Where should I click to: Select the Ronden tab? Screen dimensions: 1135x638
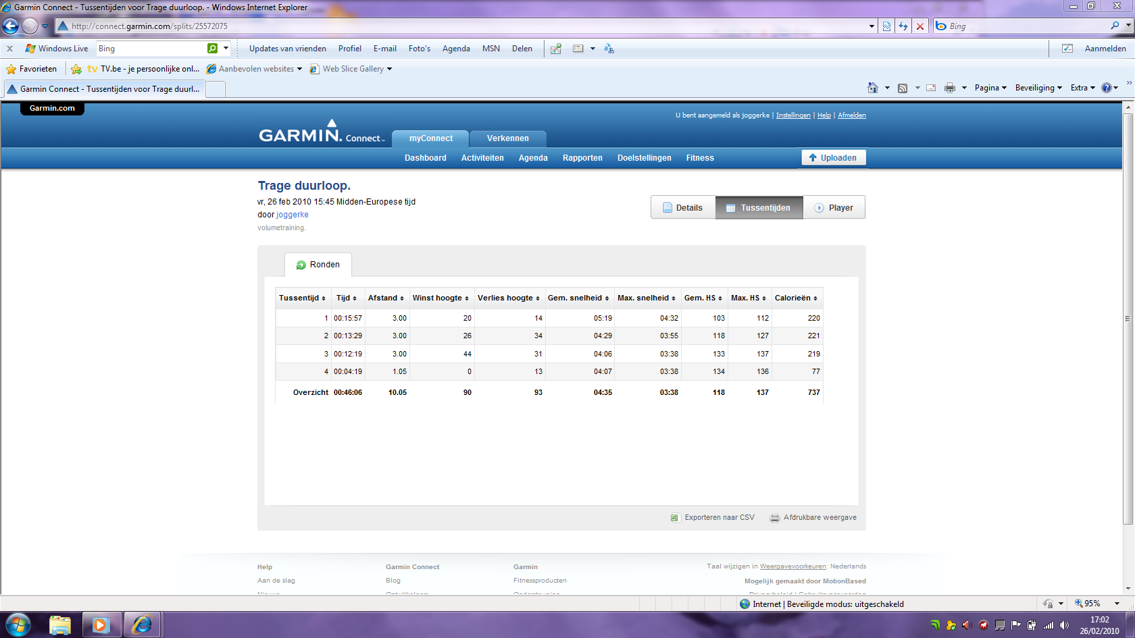tap(318, 265)
